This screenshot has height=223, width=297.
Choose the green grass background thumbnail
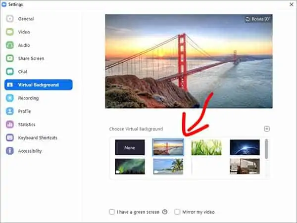pos(206,147)
